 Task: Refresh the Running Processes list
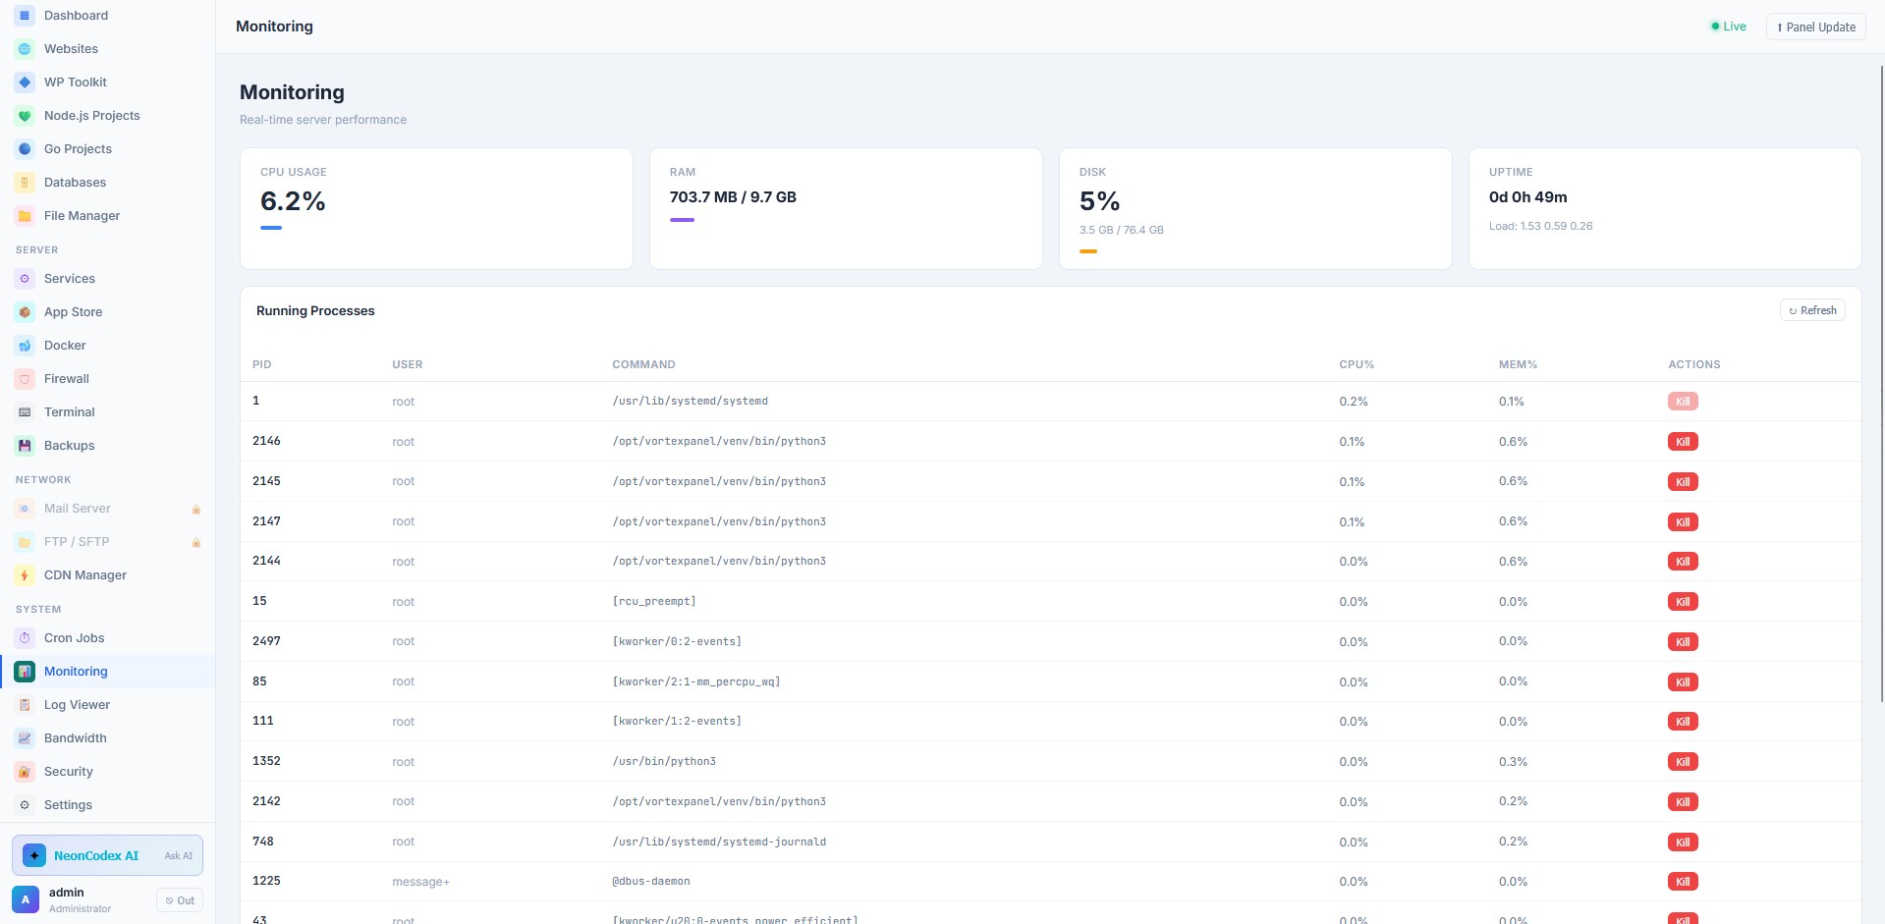(x=1812, y=310)
